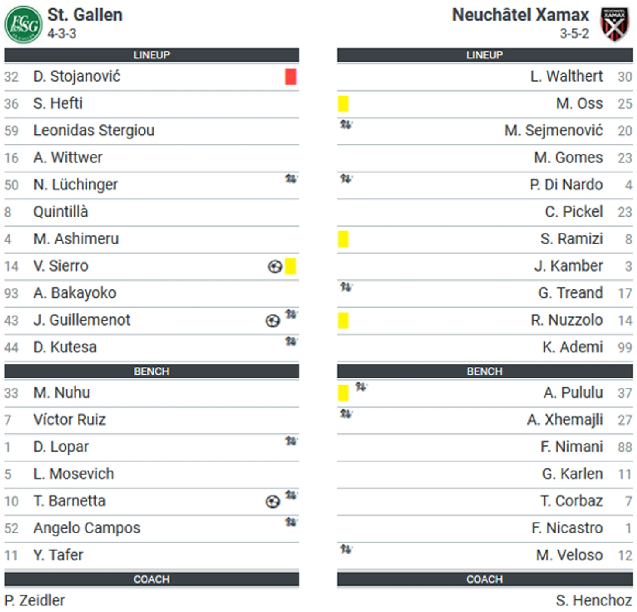Select the St. Gallen BENCH header
Screen dimensions: 637x612
click(x=152, y=371)
